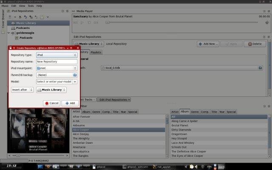Switch to the Playlists tab
This screenshot has width=272, height=170.
(96, 52)
